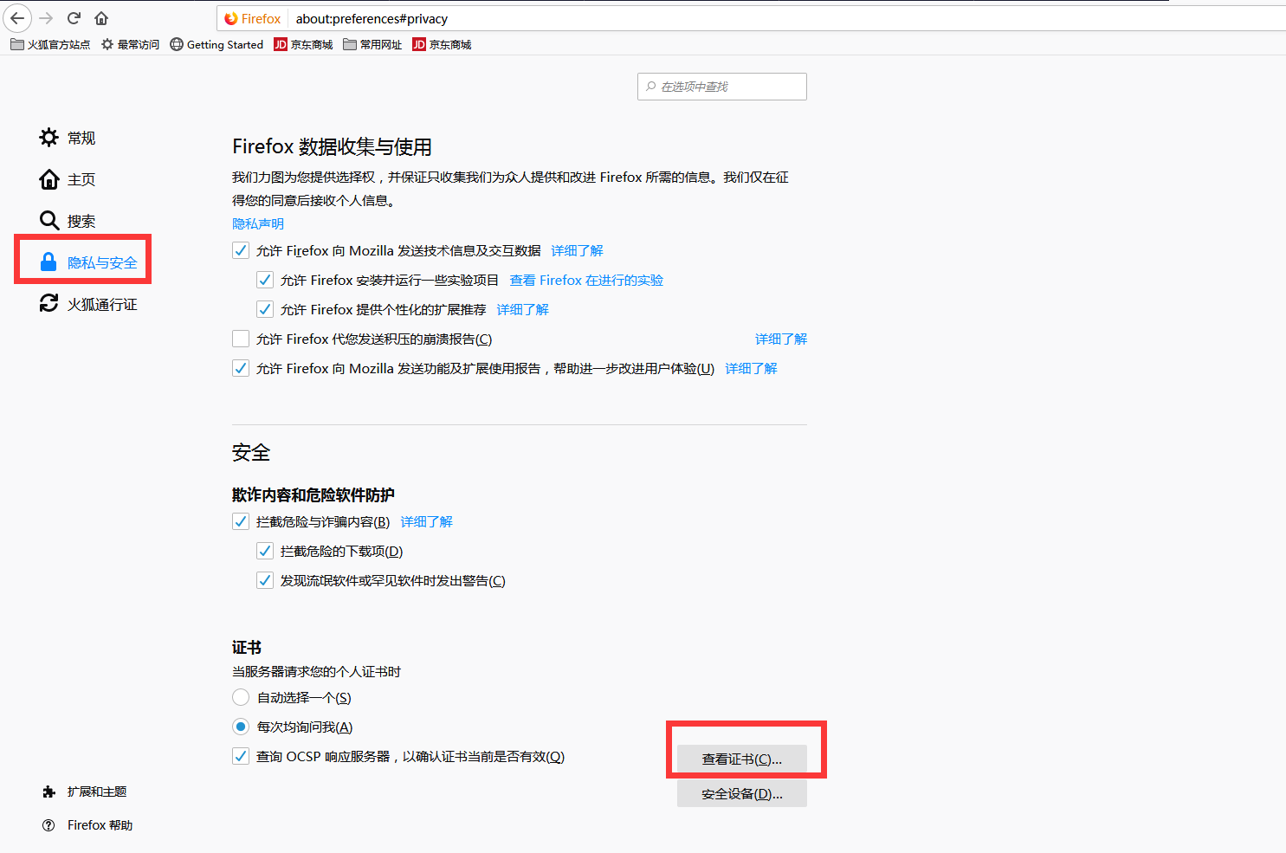Open Firefox 帮助 help link
The height and width of the screenshot is (853, 1286).
tap(87, 825)
